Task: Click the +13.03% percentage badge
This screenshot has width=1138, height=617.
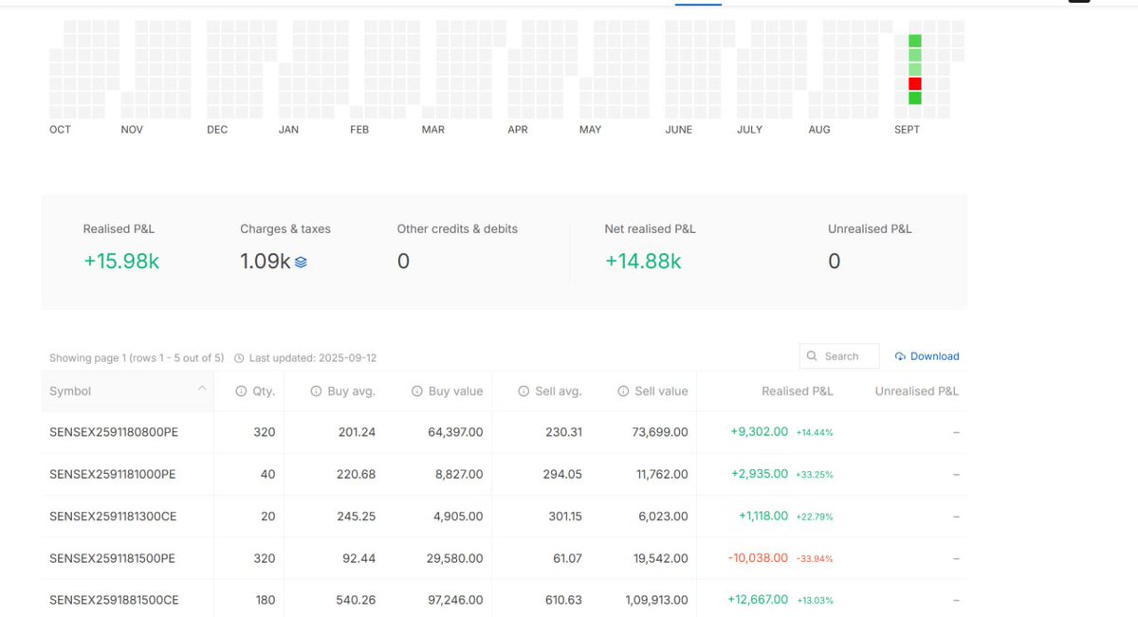Action: click(814, 601)
